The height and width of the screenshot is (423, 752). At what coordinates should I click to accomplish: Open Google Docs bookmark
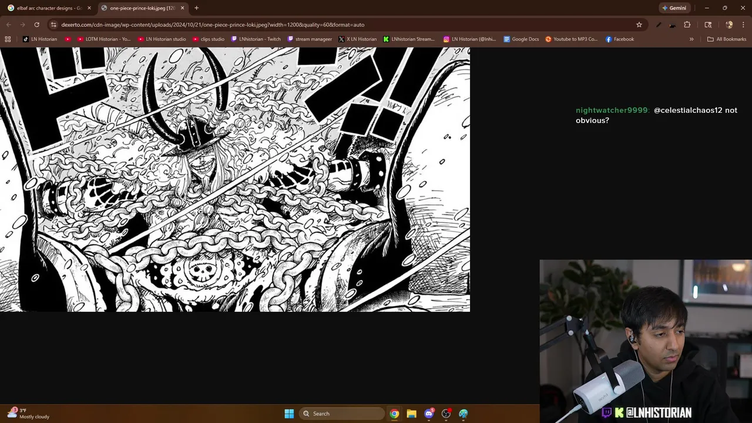tap(521, 39)
